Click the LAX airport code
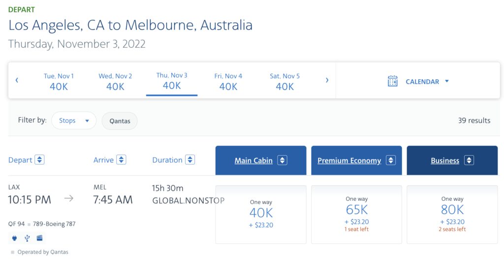This screenshot has width=504, height=259. click(x=14, y=187)
